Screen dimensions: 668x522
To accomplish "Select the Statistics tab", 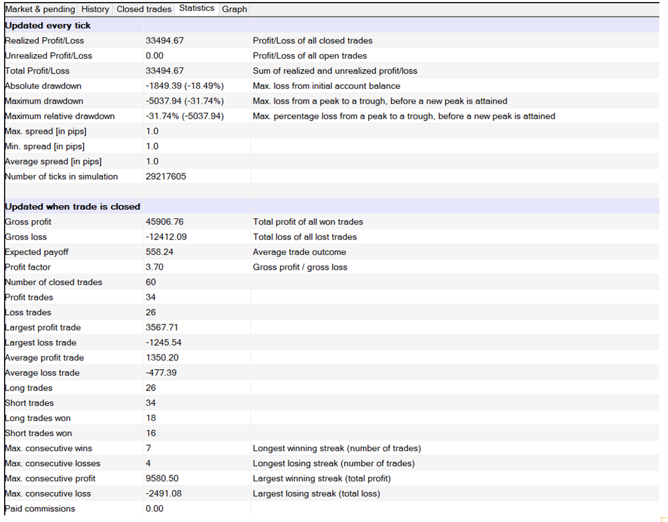I will pos(196,9).
